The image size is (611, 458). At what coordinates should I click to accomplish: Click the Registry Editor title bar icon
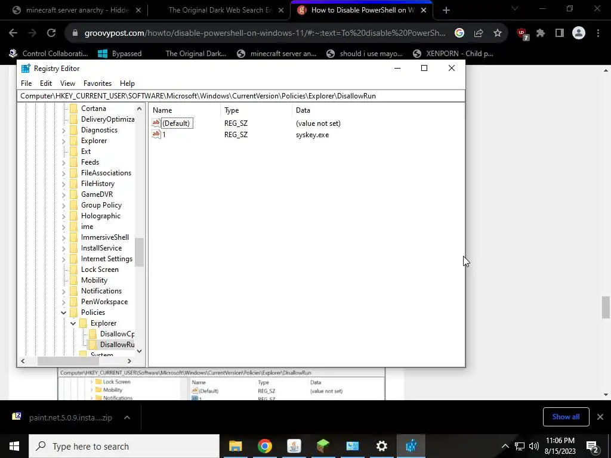point(26,69)
